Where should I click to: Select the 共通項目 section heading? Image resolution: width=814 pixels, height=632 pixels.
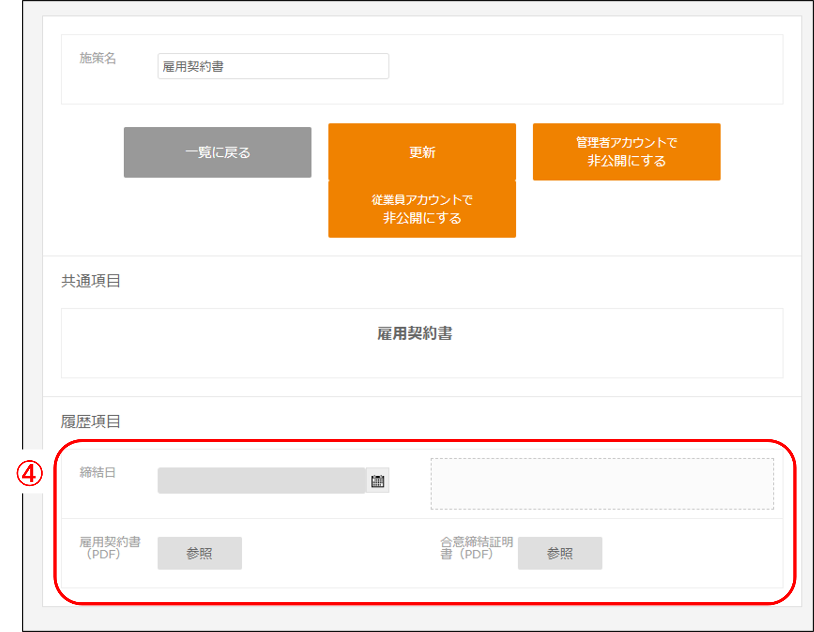90,281
